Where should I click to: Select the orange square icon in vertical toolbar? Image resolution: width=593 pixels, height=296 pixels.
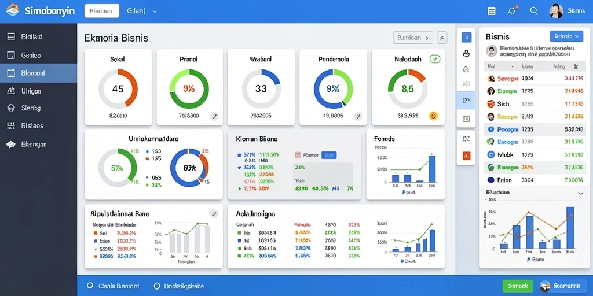point(466,155)
